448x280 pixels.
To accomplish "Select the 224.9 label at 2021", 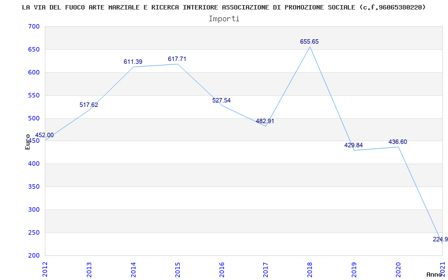I will coord(440,240).
